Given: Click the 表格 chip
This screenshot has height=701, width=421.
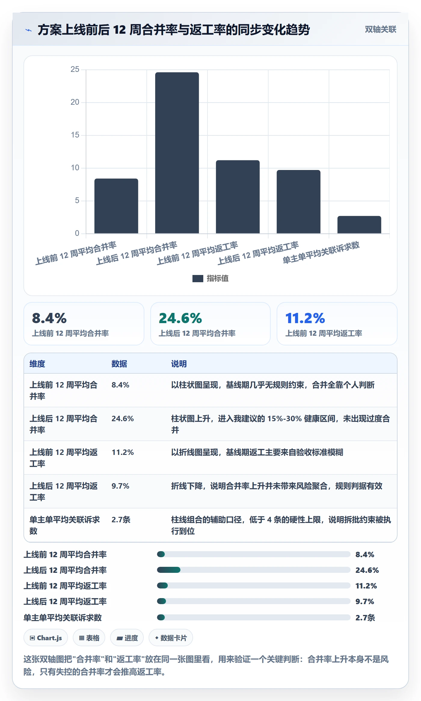Looking at the screenshot, I should tap(89, 638).
